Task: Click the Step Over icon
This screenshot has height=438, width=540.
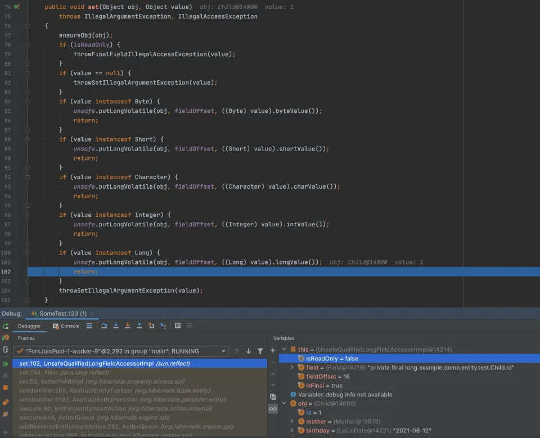Action: coord(104,326)
